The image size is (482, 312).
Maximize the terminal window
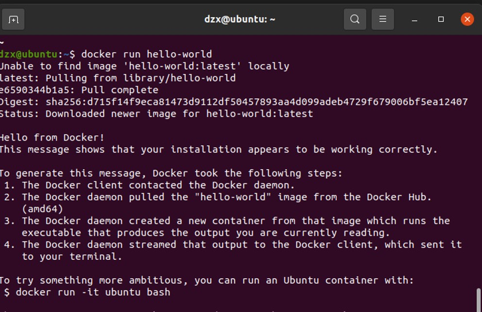pyautogui.click(x=441, y=19)
